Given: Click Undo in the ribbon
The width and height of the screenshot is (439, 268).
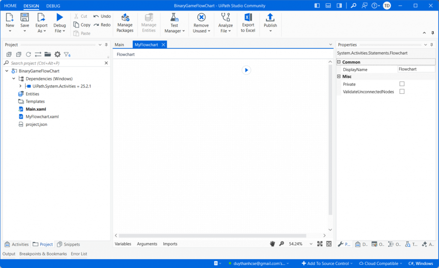Looking at the screenshot, I should [x=102, y=16].
